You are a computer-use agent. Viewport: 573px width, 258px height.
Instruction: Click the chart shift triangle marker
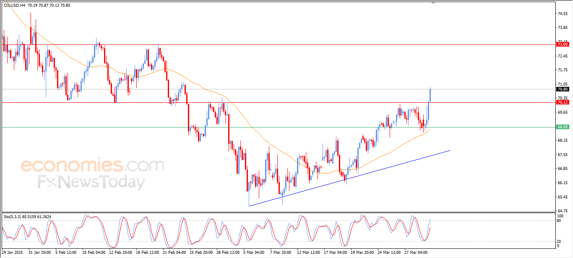[433, 3]
